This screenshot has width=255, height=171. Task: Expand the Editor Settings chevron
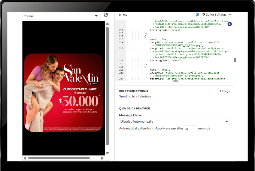coord(230,15)
